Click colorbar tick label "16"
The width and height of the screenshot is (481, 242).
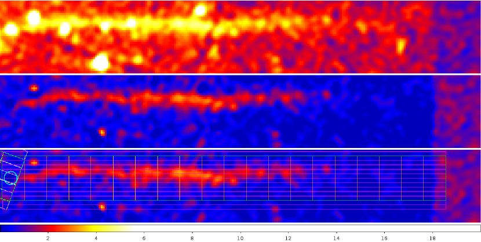(385, 238)
